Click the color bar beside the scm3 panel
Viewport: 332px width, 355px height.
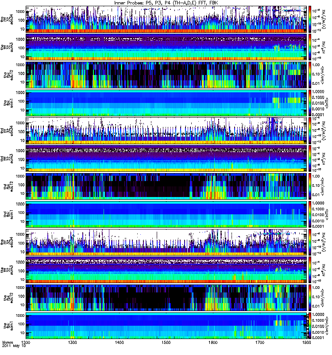click(x=310, y=270)
